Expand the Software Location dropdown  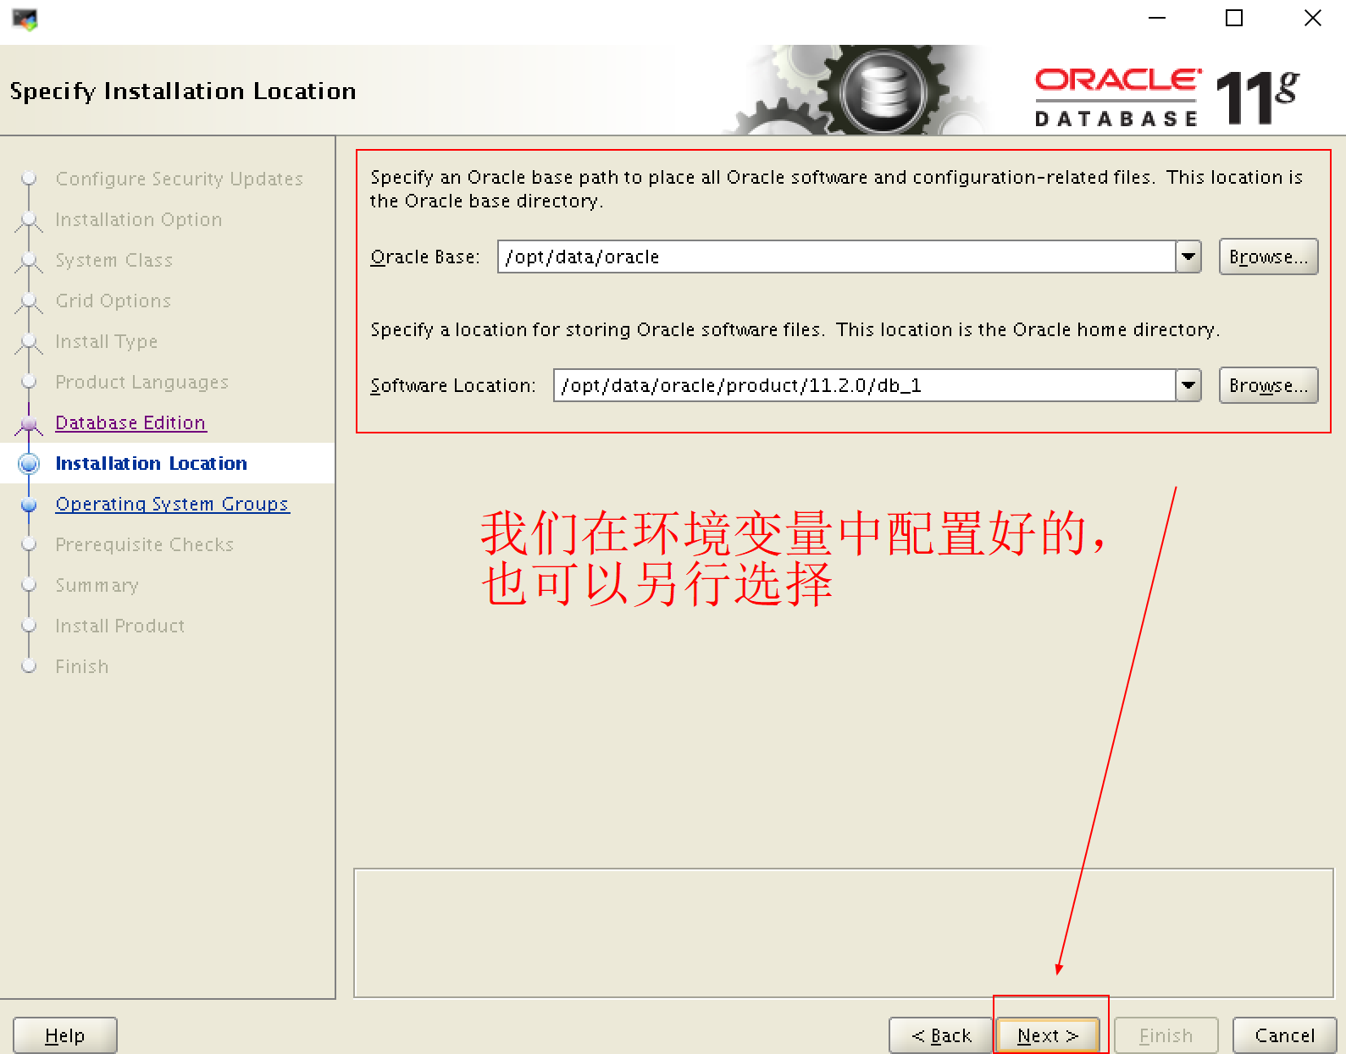[x=1188, y=385]
